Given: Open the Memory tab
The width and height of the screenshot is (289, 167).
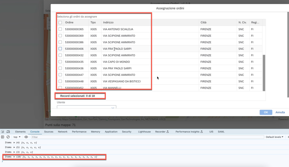Looking at the screenshot, I should tap(96, 132).
